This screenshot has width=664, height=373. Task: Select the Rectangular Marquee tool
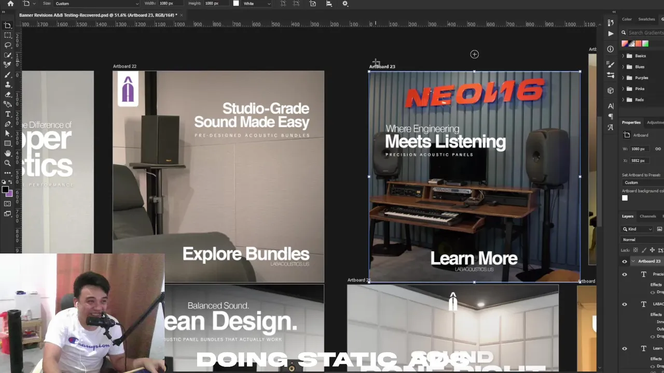8,35
